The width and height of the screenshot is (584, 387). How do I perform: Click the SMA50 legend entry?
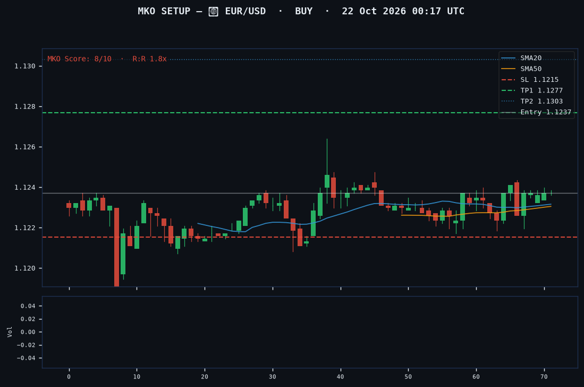tap(521, 69)
